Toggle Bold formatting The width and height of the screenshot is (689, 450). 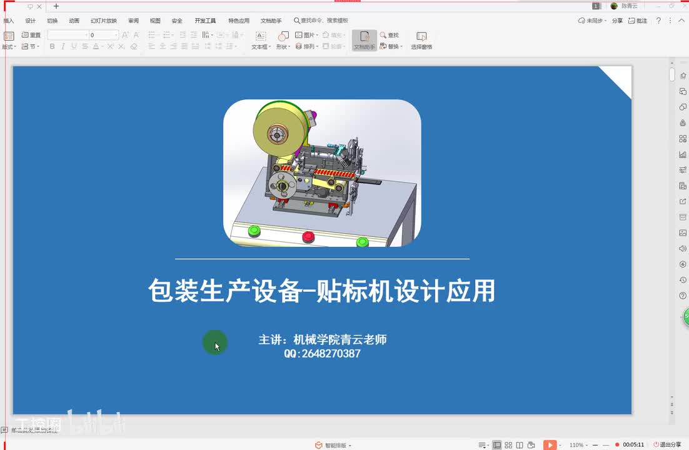(x=53, y=46)
